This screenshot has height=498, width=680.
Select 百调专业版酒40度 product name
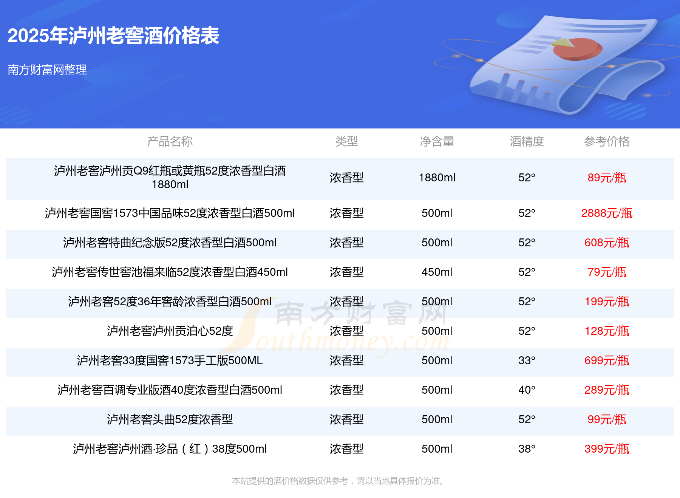tap(170, 390)
